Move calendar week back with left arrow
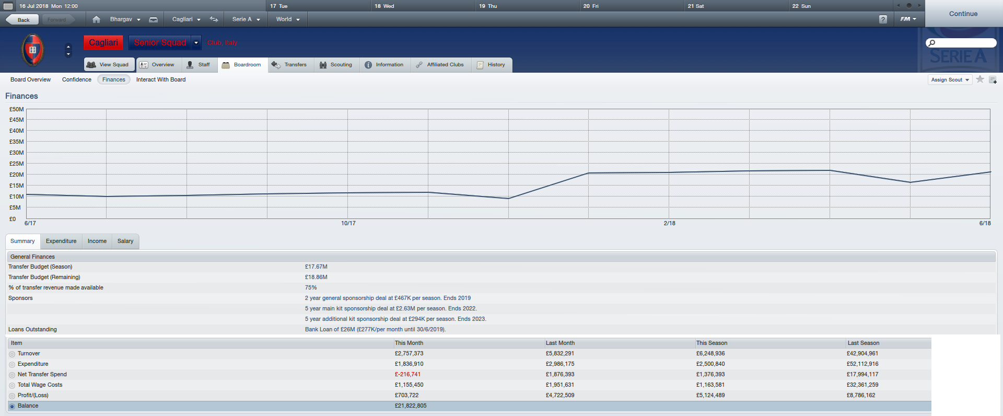The image size is (1003, 416). [899, 5]
